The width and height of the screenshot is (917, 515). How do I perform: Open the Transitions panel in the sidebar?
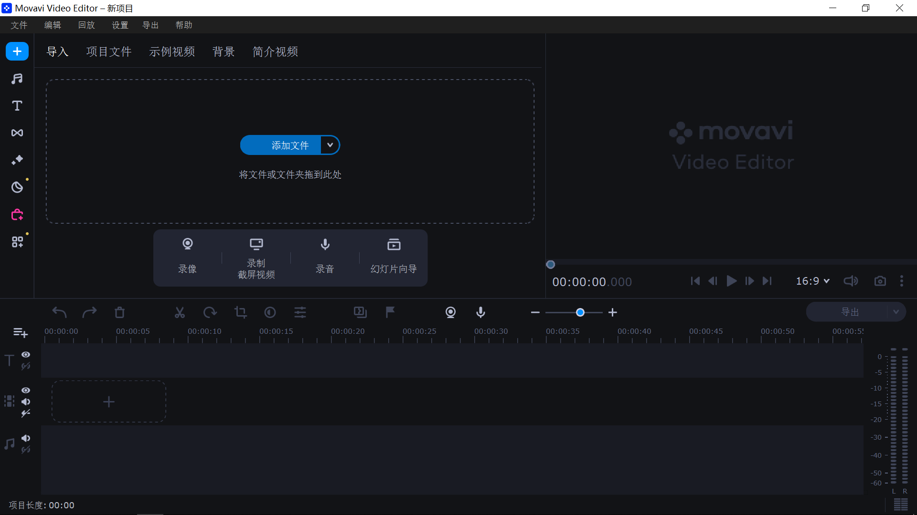tap(17, 133)
